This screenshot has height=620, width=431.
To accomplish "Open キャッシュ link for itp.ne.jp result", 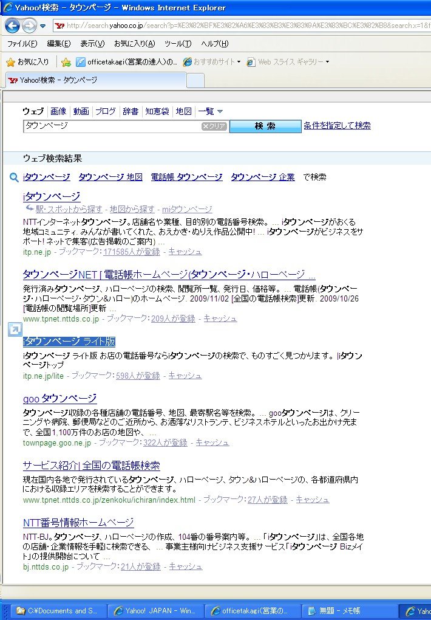I will (185, 252).
